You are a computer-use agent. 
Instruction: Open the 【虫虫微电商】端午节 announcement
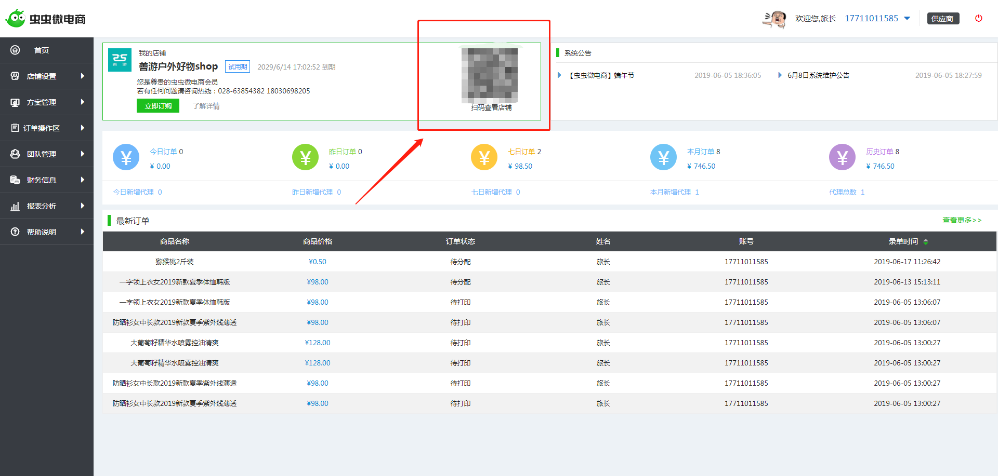tap(601, 75)
